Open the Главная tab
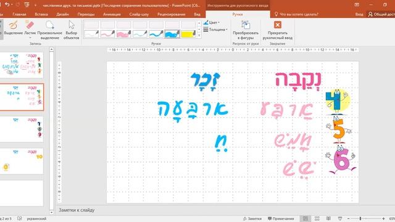Image resolution: width=395 pixels, height=222 pixels. [x=19, y=14]
